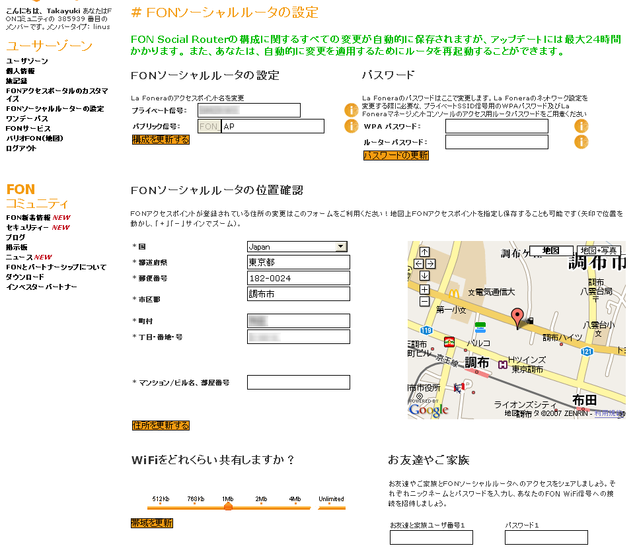637x548 pixels.
Task: Click 帯域を更新 button
Action: click(x=152, y=523)
